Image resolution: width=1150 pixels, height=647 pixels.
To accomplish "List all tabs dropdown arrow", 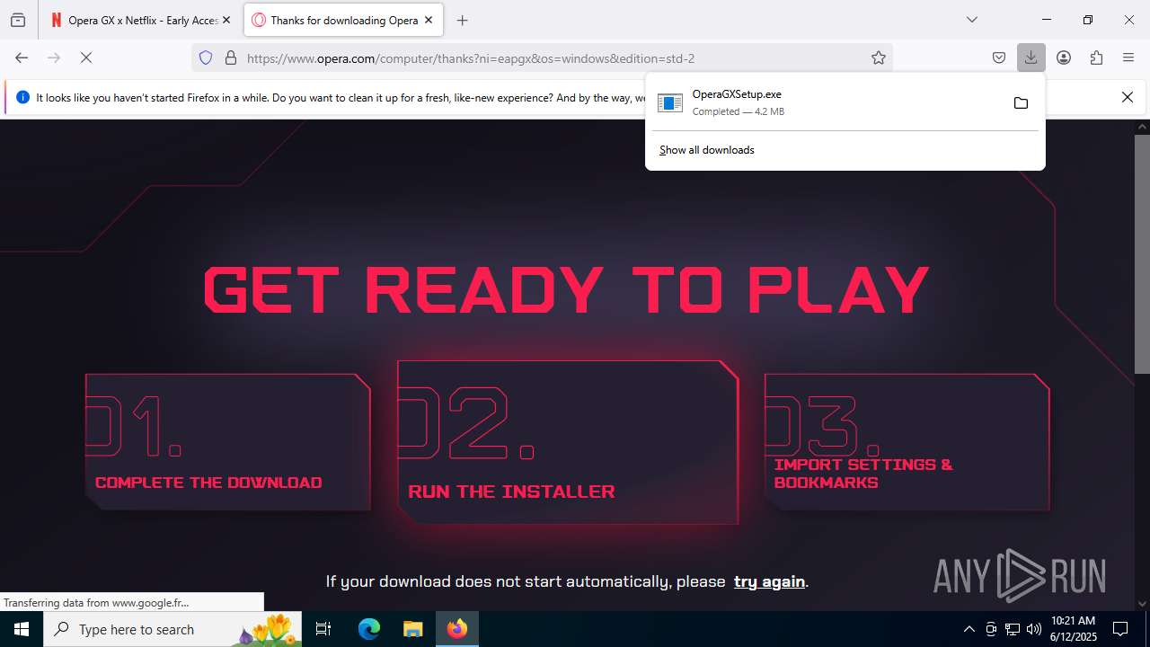I will [x=971, y=20].
